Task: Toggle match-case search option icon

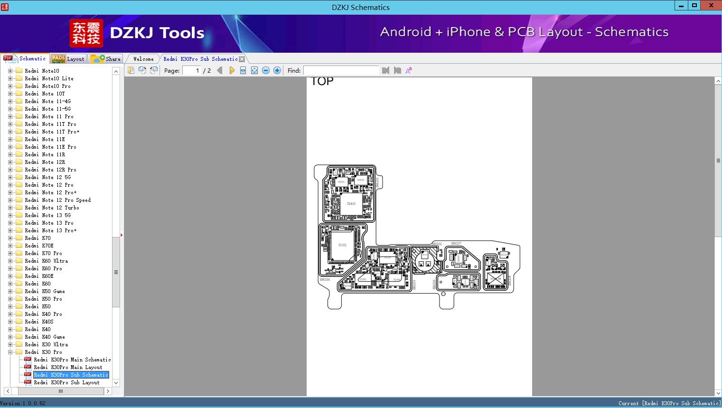Action: pos(408,70)
